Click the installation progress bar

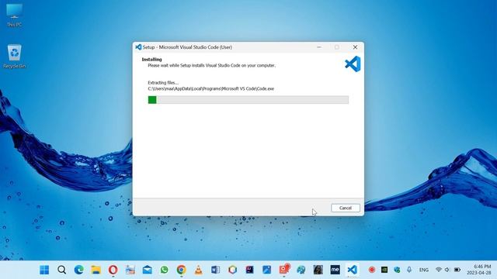pyautogui.click(x=248, y=100)
